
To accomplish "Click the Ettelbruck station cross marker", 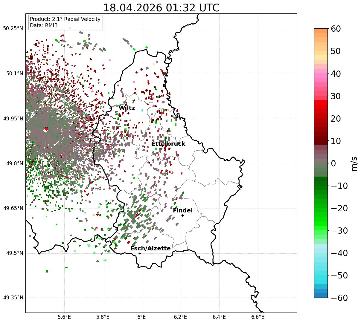I will 161,149.
